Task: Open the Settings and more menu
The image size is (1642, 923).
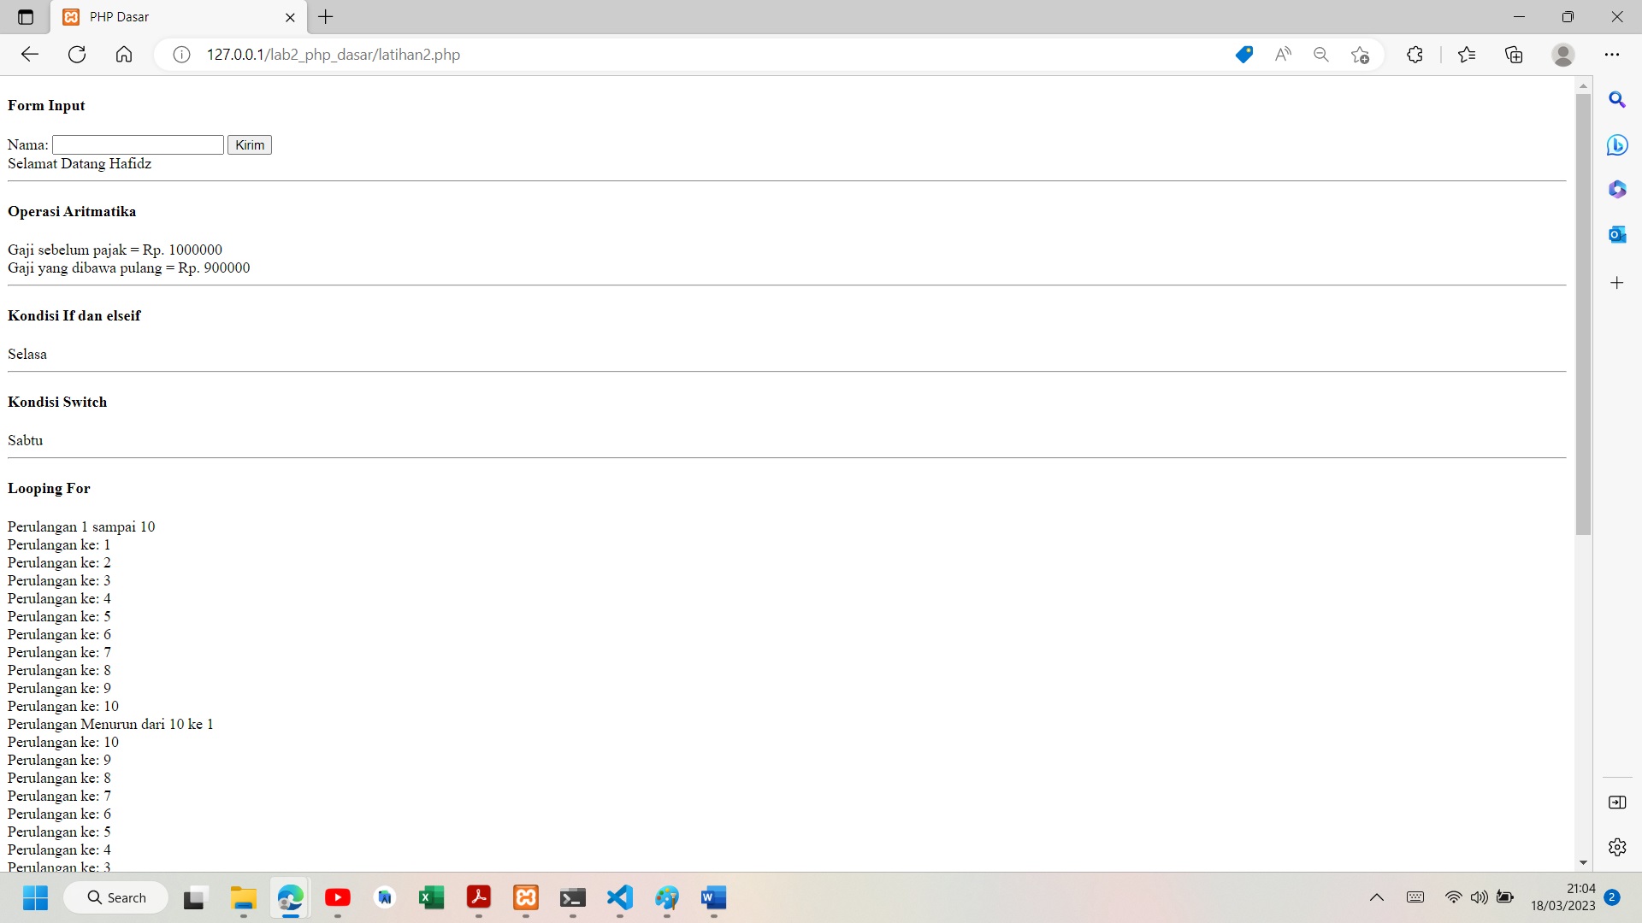Action: (1613, 54)
